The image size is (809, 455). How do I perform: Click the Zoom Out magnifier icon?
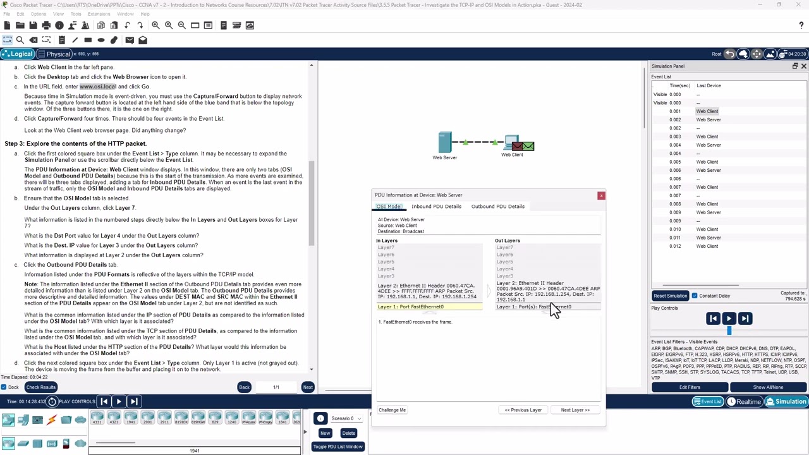pyautogui.click(x=181, y=25)
